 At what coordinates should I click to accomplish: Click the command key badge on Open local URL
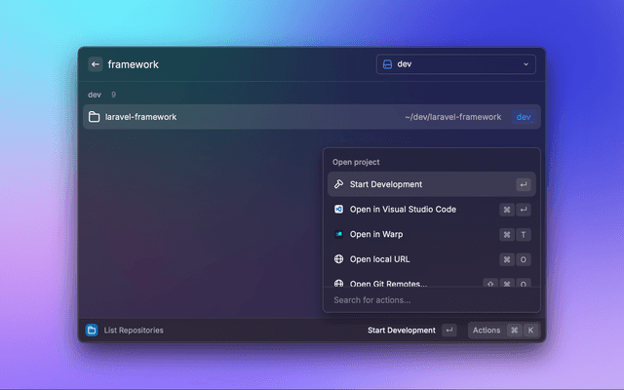pyautogui.click(x=507, y=260)
